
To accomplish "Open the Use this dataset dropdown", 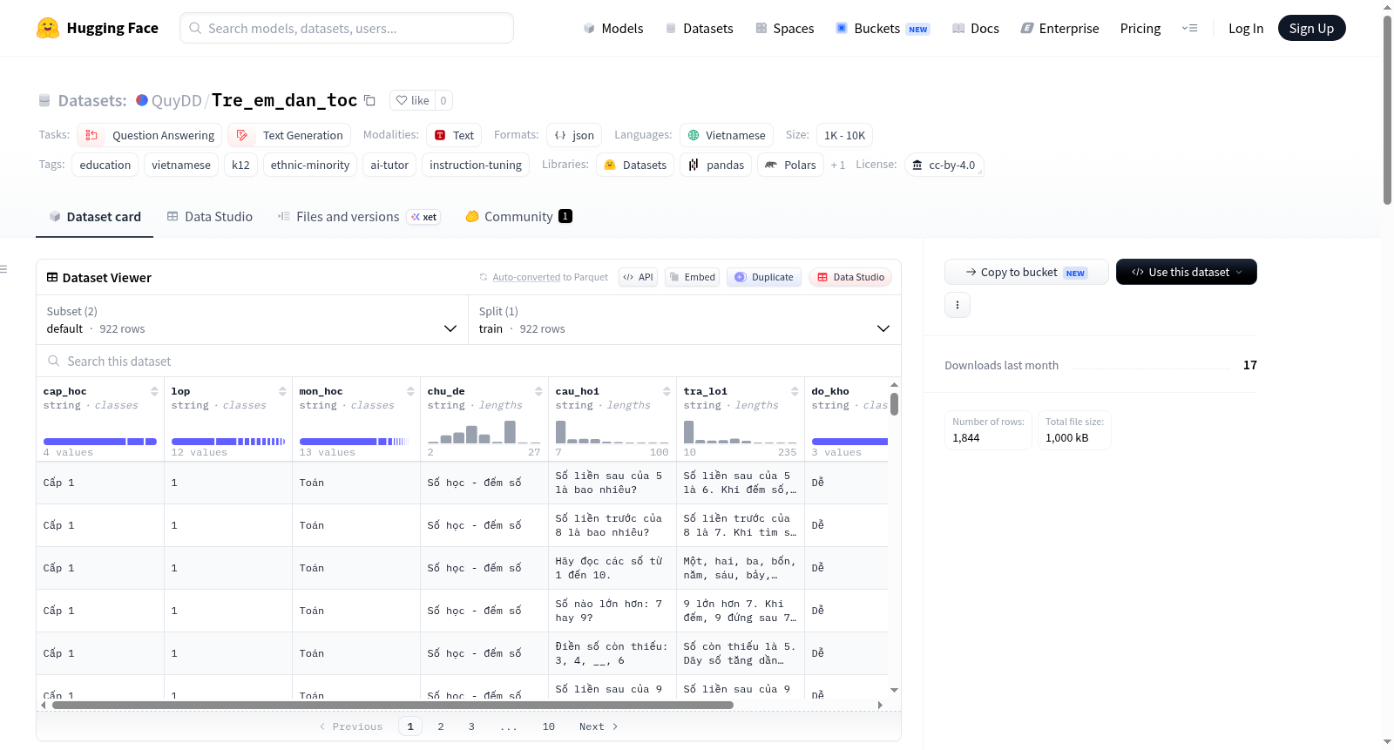I will pyautogui.click(x=1186, y=272).
